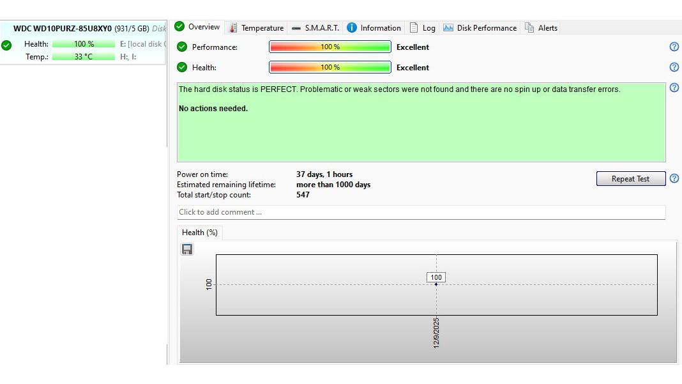Viewport: 682px width, 384px height.
Task: Open the Information tab
Action: point(374,28)
